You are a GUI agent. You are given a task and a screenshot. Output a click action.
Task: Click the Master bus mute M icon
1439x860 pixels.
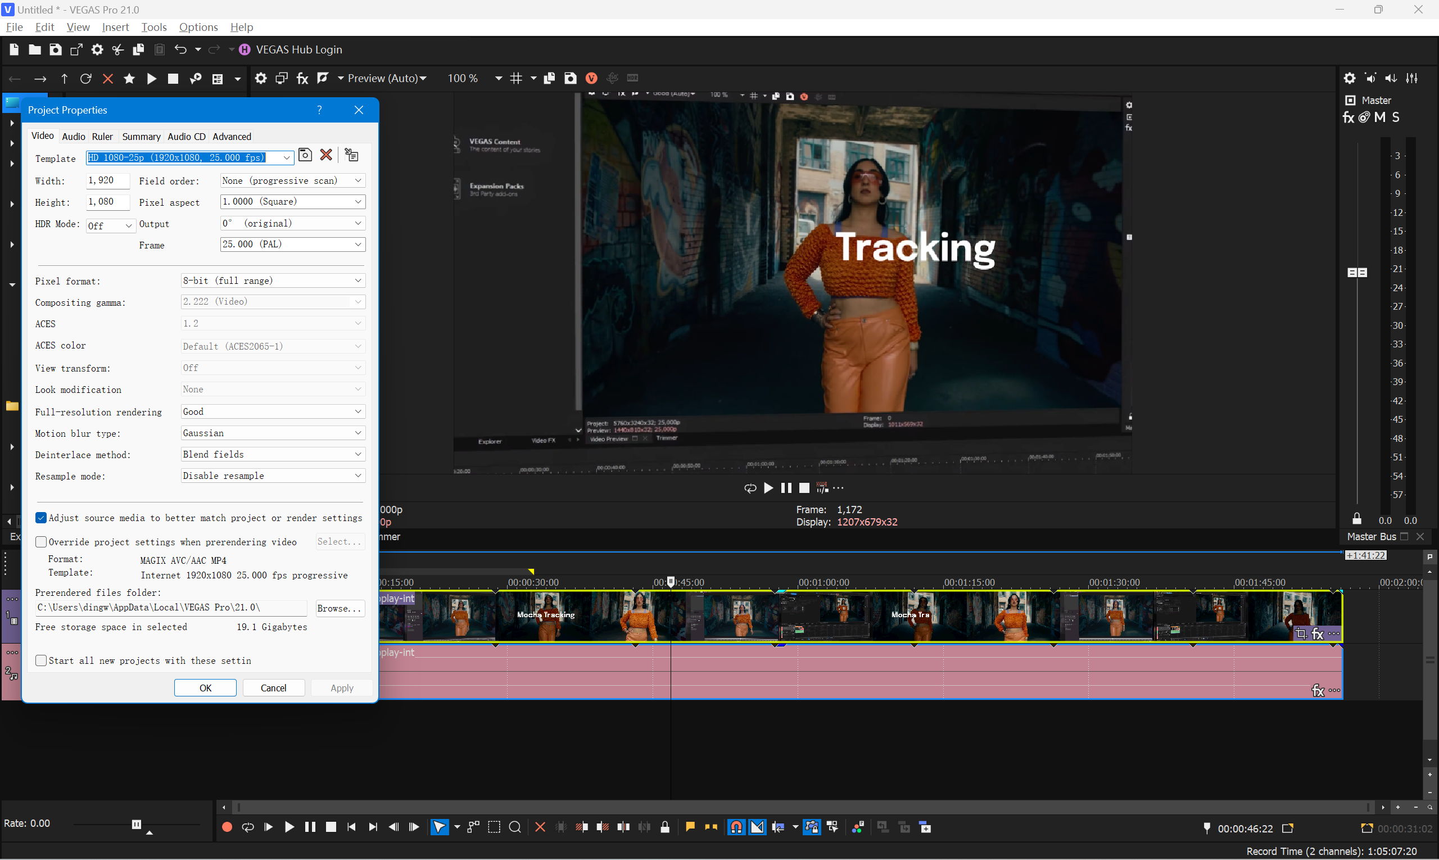click(1380, 117)
